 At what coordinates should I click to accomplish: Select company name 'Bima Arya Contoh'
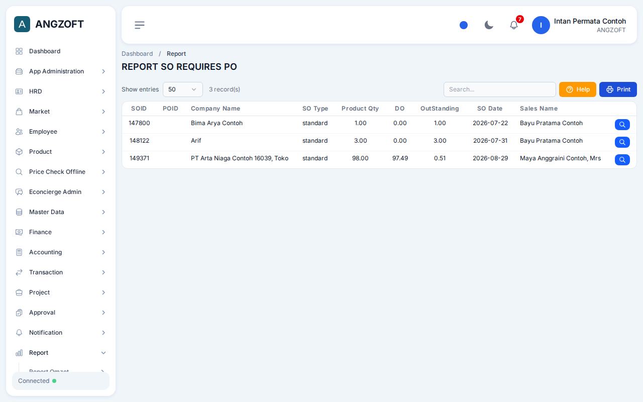(217, 123)
